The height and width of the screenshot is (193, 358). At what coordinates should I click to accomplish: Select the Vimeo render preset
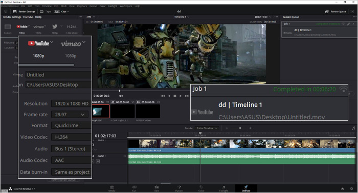[38, 27]
